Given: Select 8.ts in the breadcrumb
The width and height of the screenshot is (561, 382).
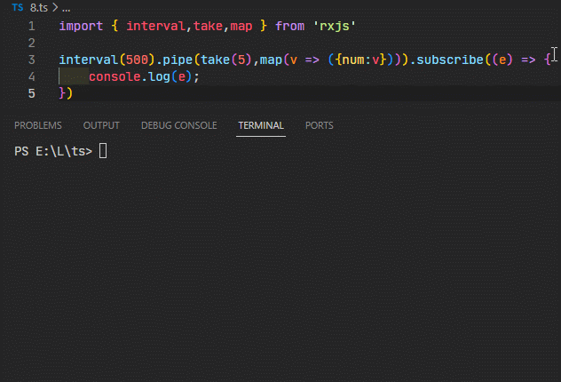Looking at the screenshot, I should click(37, 6).
